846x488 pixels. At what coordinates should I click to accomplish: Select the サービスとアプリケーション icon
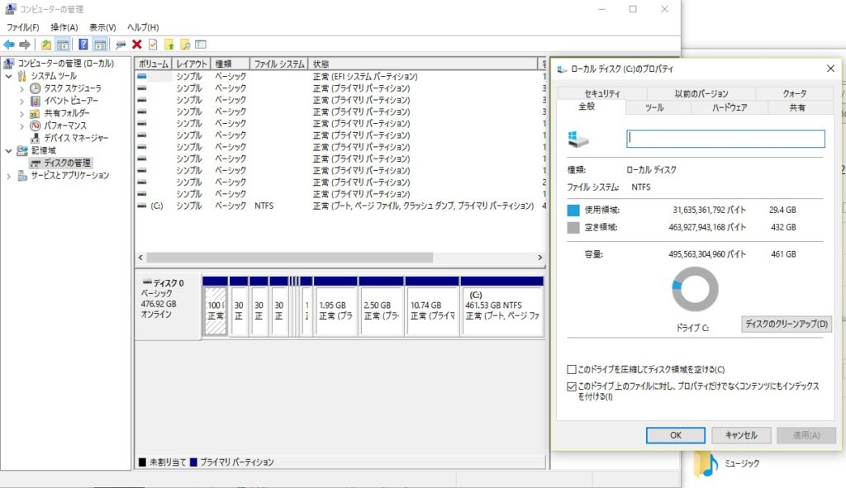coord(22,175)
